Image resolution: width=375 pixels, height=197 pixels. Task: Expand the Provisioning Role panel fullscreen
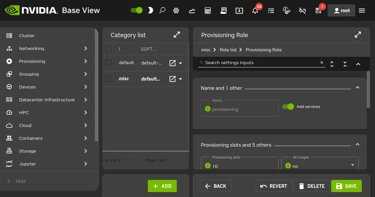coord(358,35)
